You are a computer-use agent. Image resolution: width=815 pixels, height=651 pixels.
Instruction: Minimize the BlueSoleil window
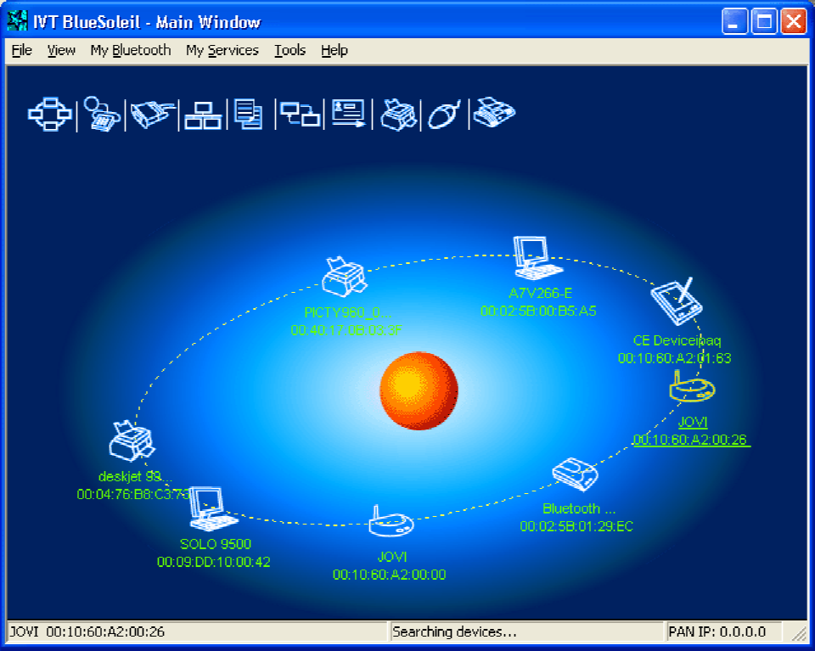(x=734, y=21)
